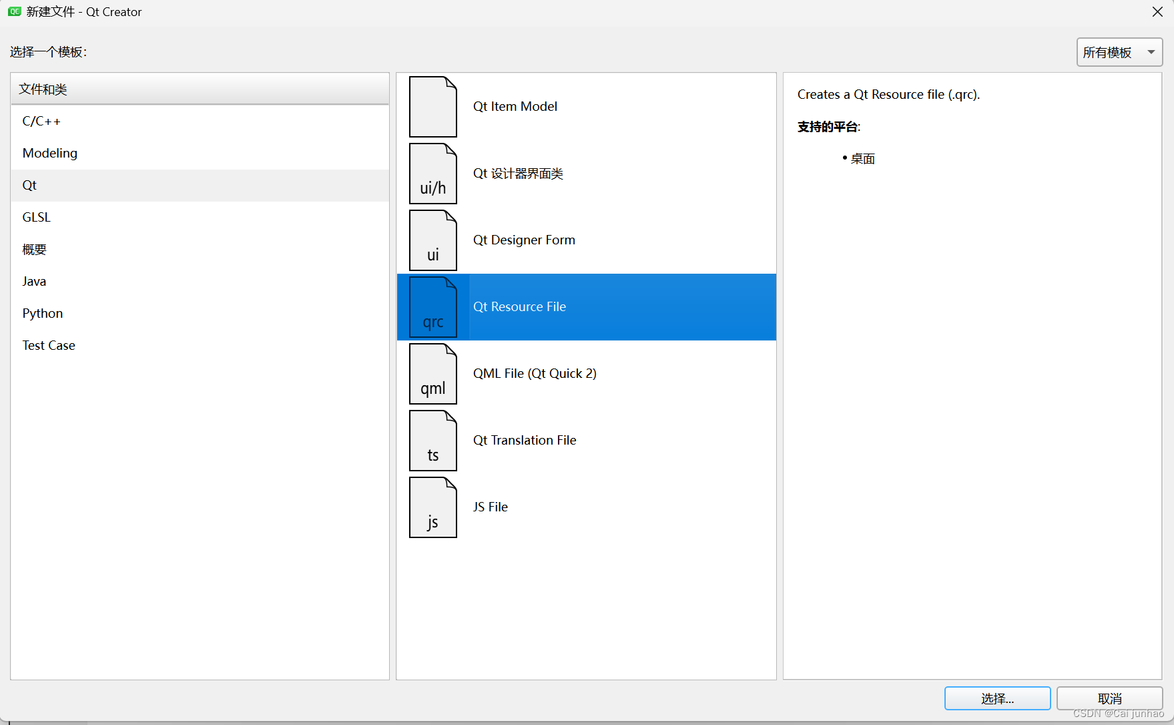Click the js file icon

[x=433, y=507]
